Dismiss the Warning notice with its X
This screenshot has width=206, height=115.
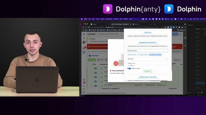click(x=180, y=39)
